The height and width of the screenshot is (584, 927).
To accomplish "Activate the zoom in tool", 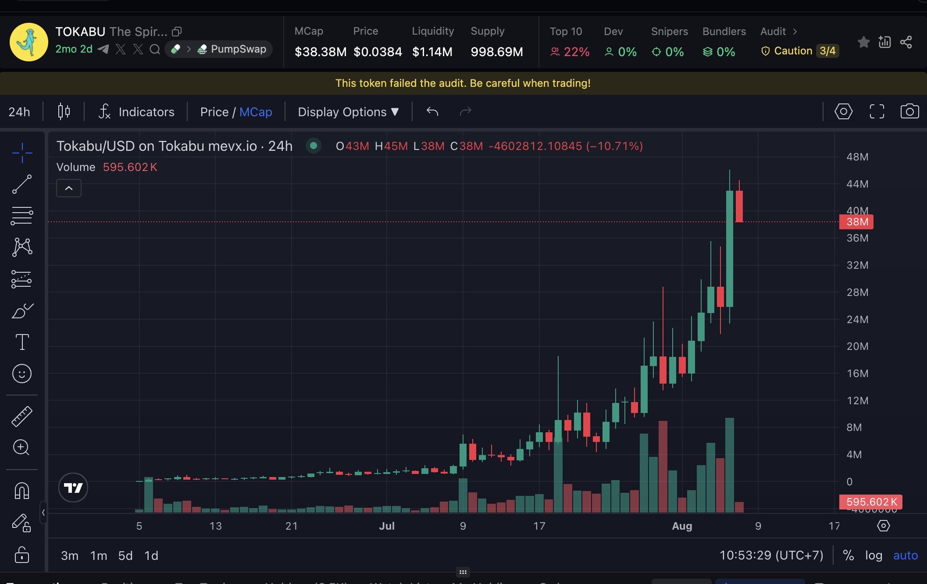I will pos(22,447).
